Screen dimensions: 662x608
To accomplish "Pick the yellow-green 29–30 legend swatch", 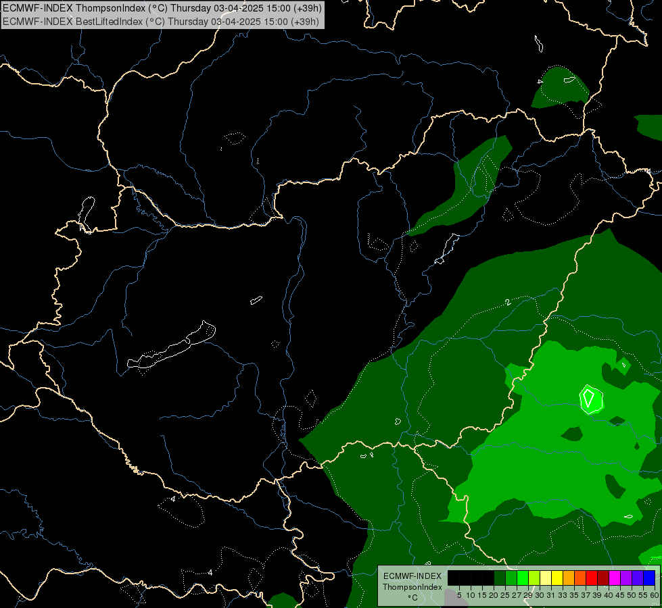I will [x=534, y=578].
